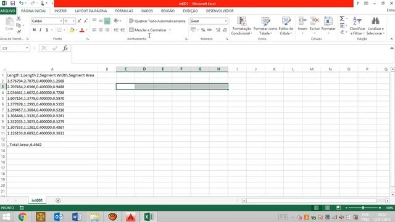
Task: Switch to the DADOS tab
Action: click(147, 11)
